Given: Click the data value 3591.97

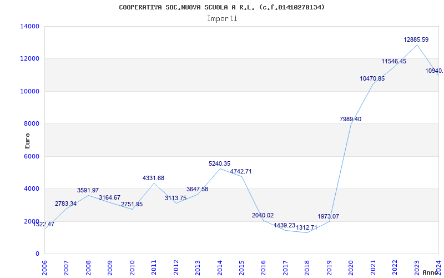Looking at the screenshot, I should point(88,190).
